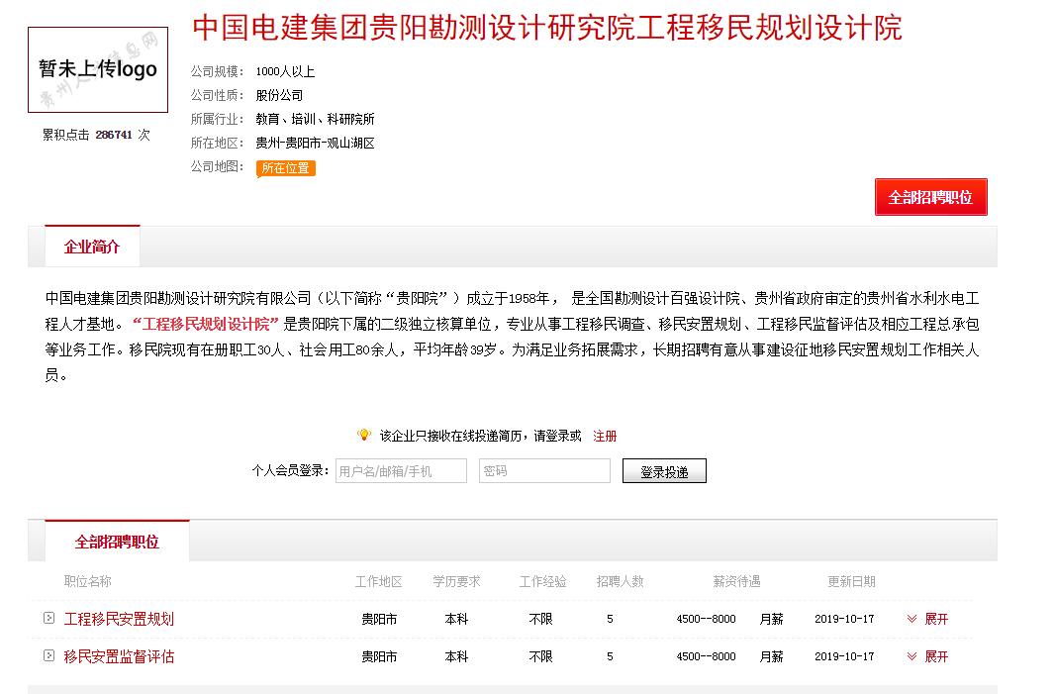Click the lightbulb icon beside the online resume notice

361,435
